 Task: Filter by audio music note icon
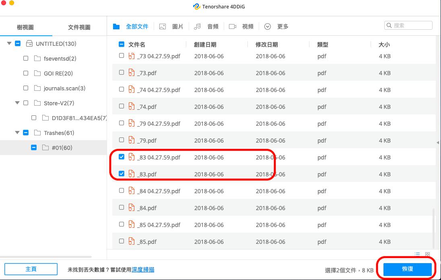coord(198,27)
